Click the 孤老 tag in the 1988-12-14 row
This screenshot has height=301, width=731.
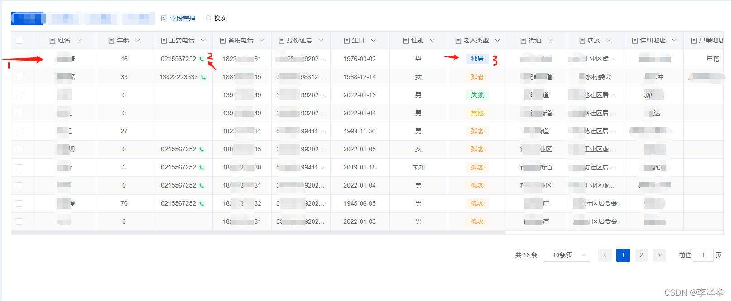(477, 77)
